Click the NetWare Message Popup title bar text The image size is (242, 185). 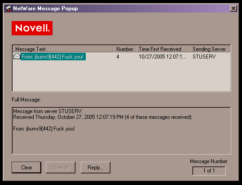[45, 8]
